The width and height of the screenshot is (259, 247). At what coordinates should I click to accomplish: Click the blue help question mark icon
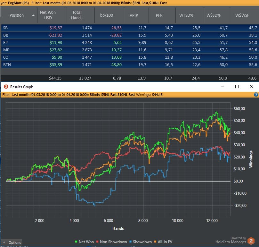click(x=256, y=95)
